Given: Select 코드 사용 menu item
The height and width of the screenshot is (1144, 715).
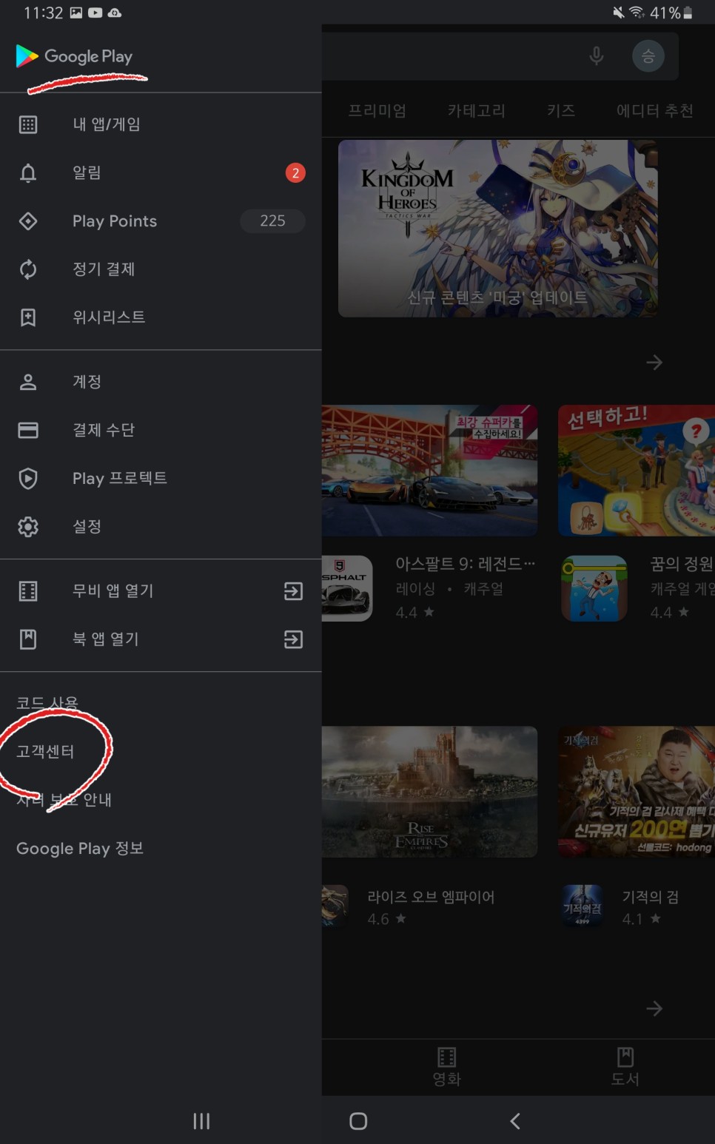Looking at the screenshot, I should pos(47,702).
